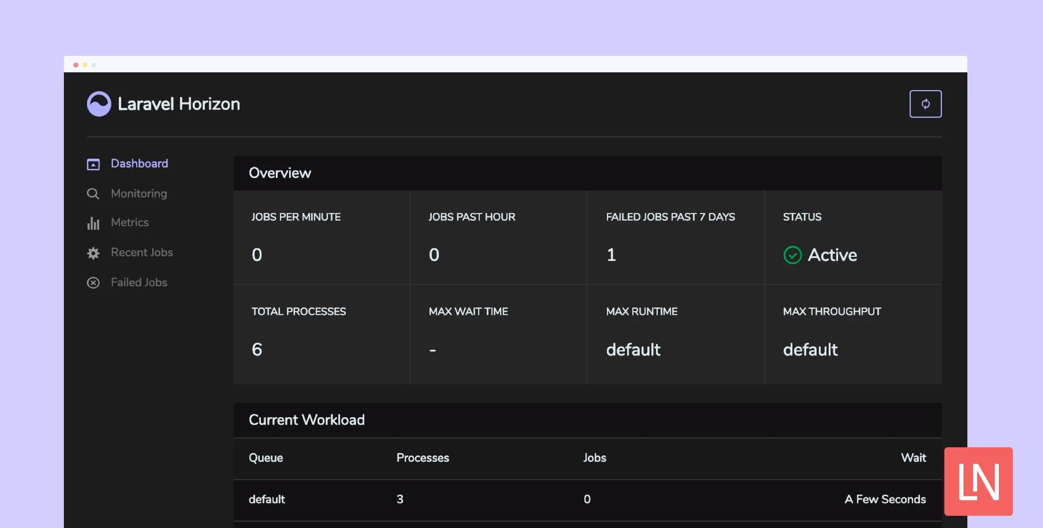Select the default queue row
Image resolution: width=1043 pixels, height=528 pixels.
pos(267,499)
